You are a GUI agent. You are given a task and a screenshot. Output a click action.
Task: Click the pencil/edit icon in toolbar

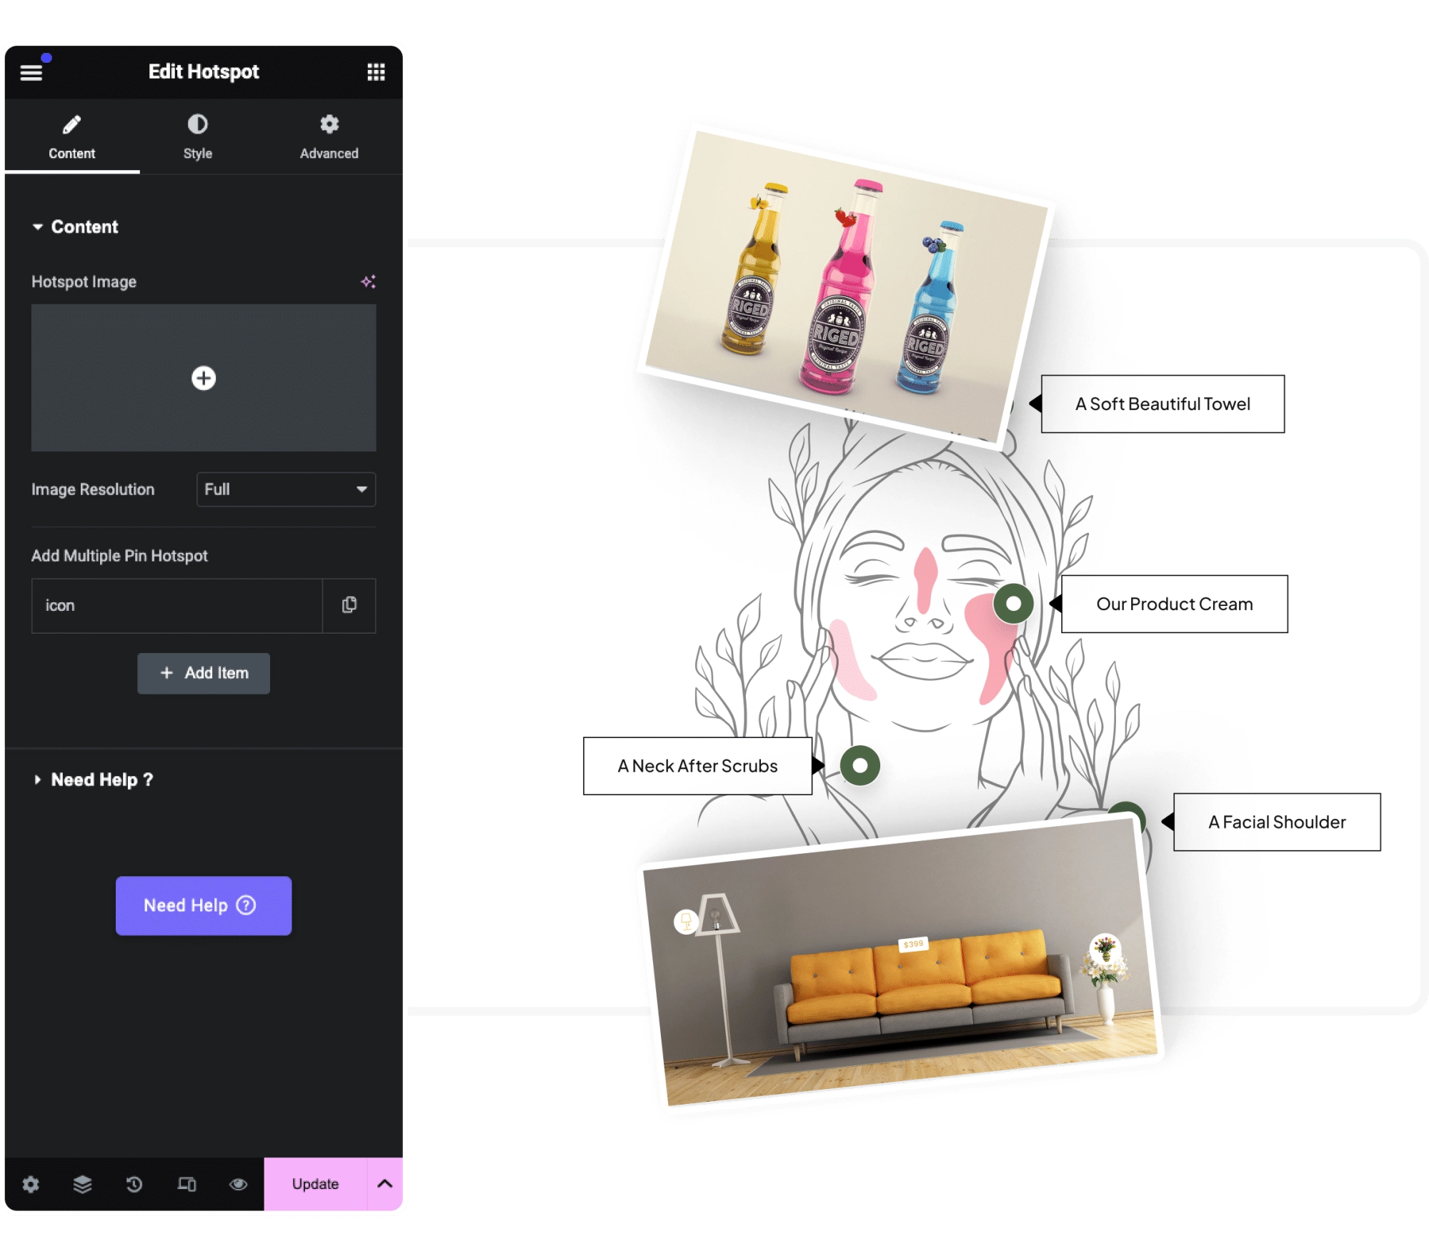click(x=71, y=121)
